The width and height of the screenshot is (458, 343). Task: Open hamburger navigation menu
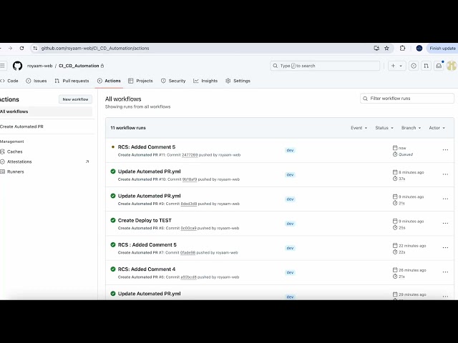[x=3, y=66]
